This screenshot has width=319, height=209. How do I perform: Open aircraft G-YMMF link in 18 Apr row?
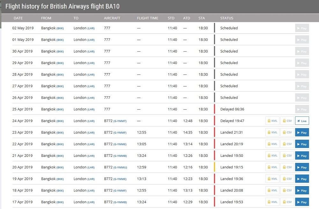pos(120,191)
